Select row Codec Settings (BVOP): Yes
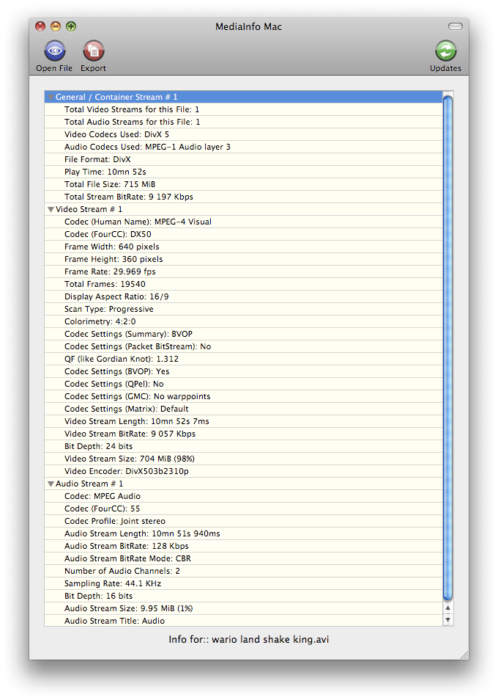 click(243, 372)
